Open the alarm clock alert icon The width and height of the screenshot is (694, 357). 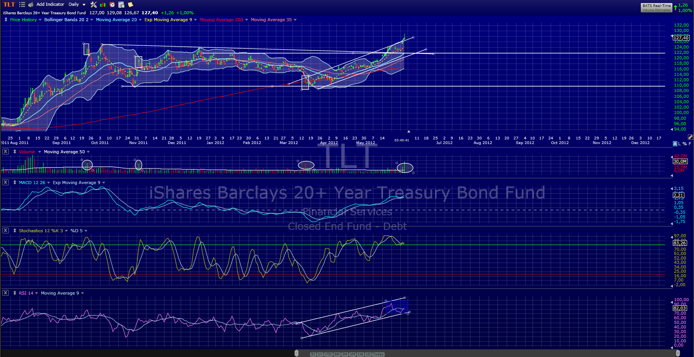[x=112, y=5]
